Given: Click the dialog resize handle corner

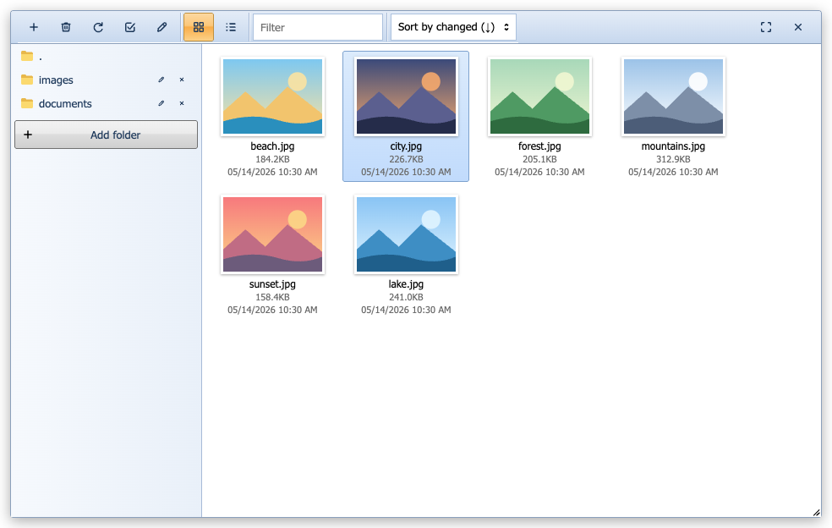Looking at the screenshot, I should tap(816, 513).
